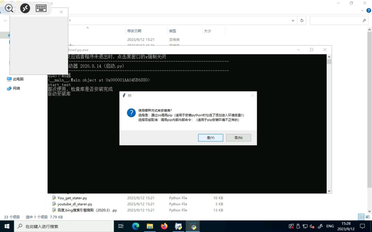Open the on-screen keyboard icon

[x=41, y=8]
